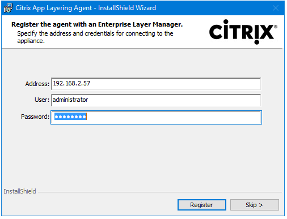Screen dimensions: 287x219
Task: Focus the Address input field
Action: (156, 84)
